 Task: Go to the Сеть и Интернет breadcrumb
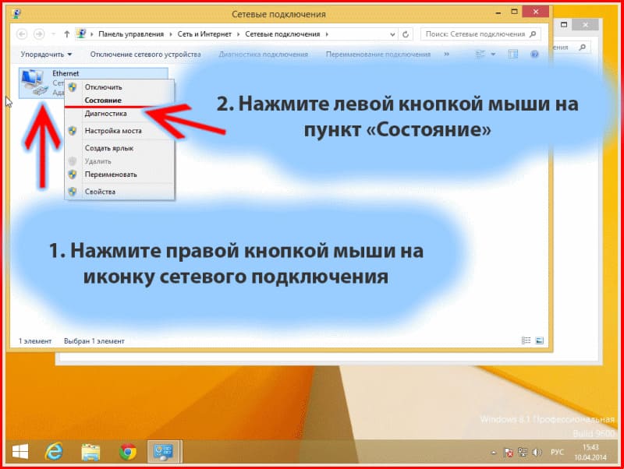[204, 34]
